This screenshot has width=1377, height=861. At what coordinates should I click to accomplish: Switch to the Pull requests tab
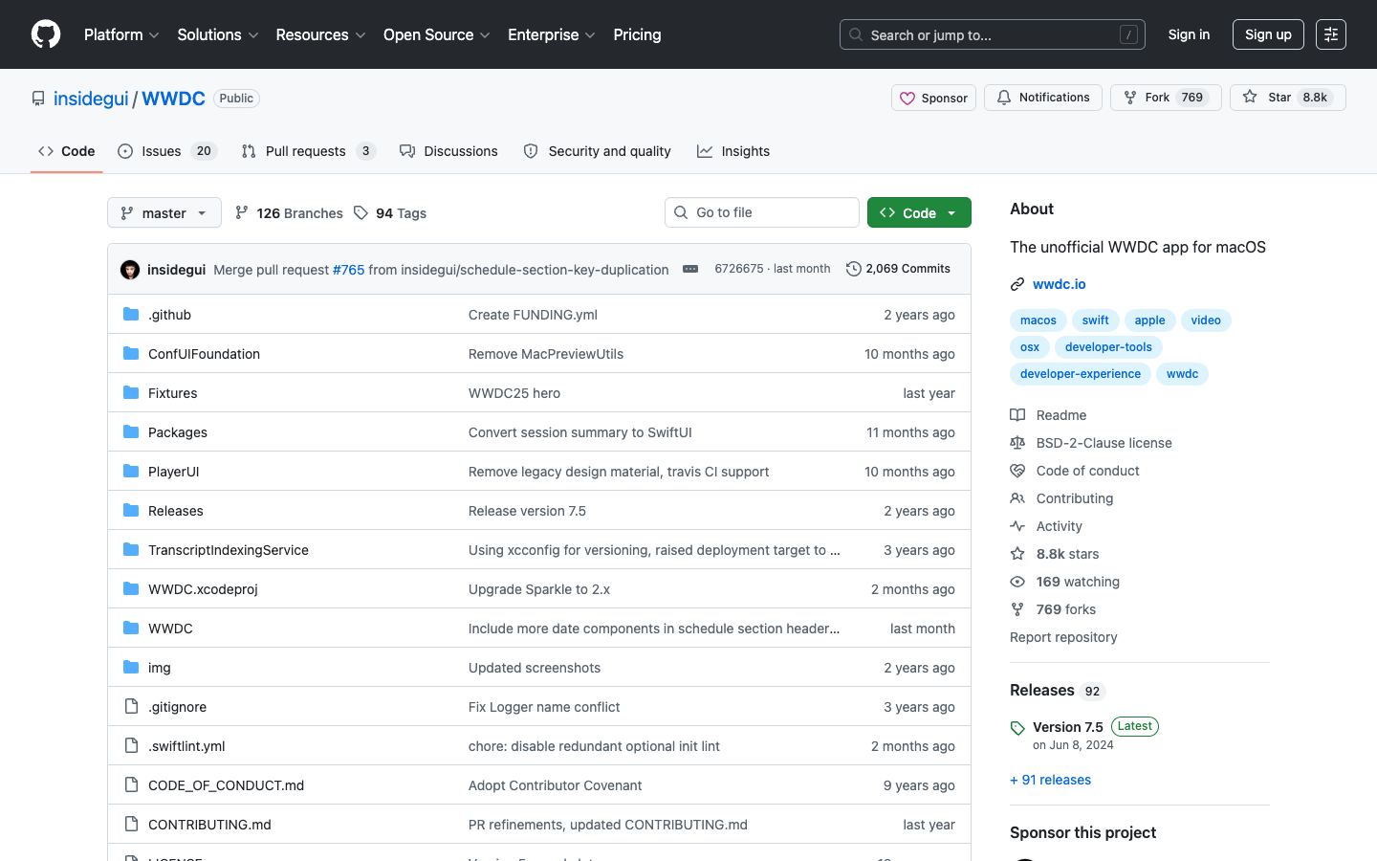(x=308, y=151)
